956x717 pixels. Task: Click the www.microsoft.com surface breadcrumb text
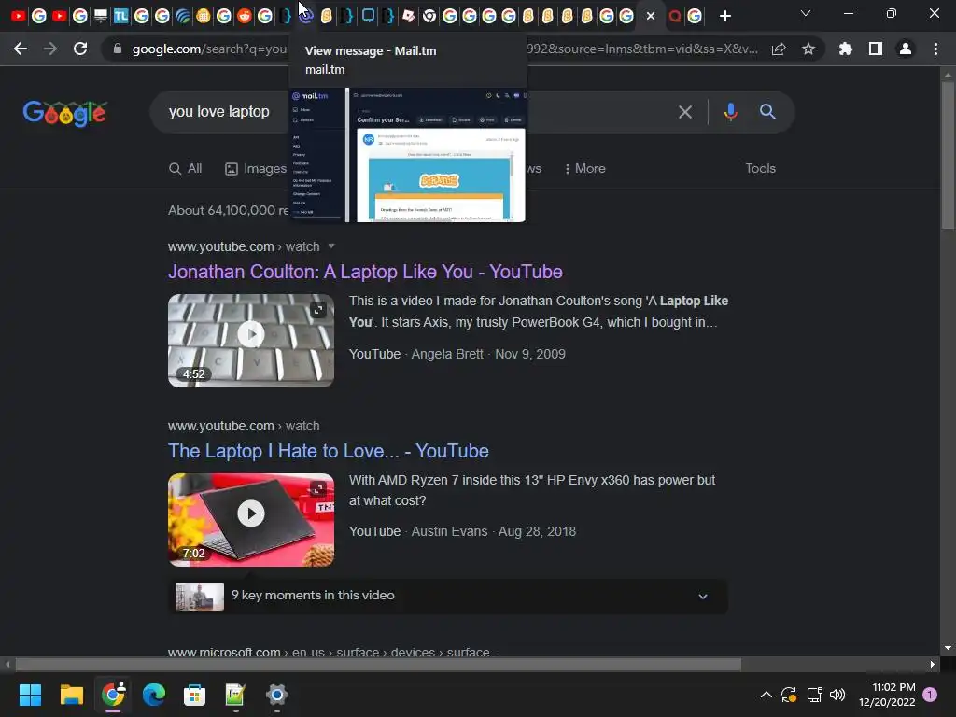pyautogui.click(x=331, y=652)
